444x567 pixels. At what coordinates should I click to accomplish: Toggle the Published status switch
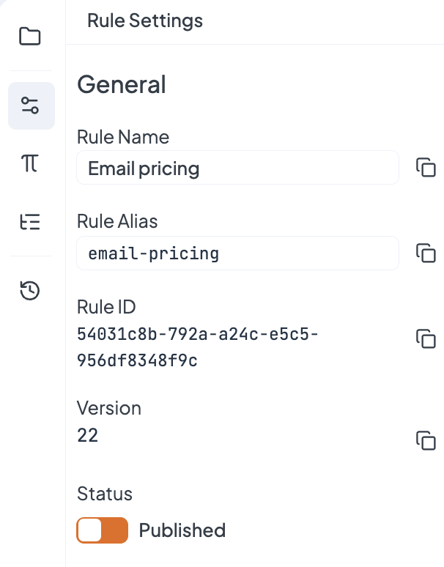[103, 530]
